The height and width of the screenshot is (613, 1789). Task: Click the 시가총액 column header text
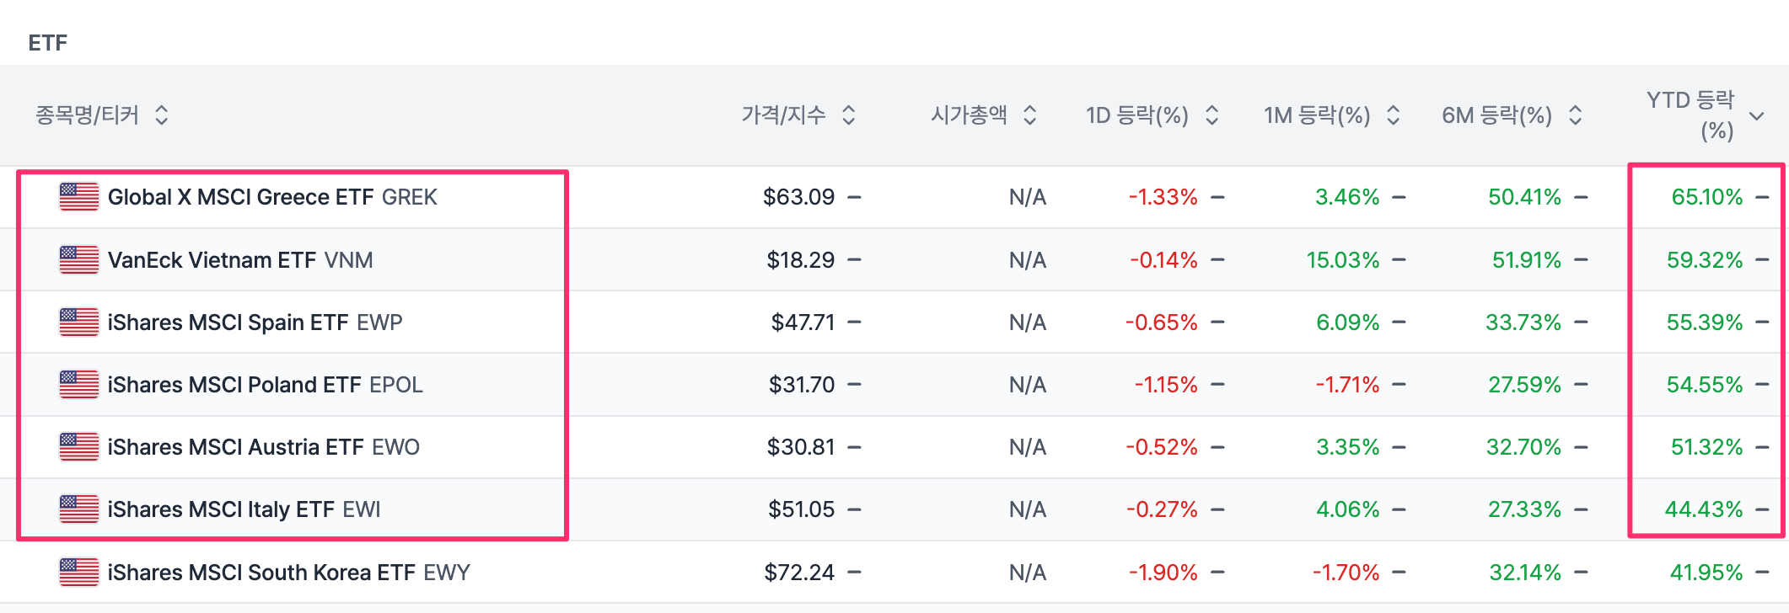(969, 115)
